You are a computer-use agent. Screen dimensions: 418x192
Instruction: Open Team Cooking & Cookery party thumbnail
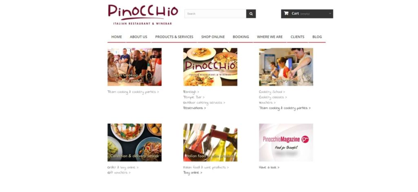click(x=135, y=67)
